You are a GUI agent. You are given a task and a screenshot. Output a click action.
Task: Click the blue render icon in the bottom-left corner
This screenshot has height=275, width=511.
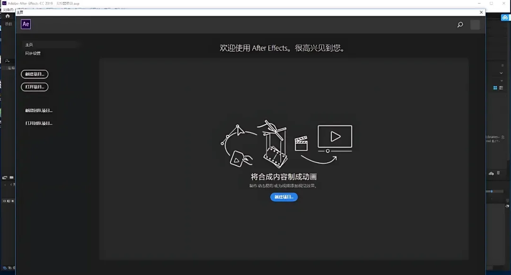coord(5,268)
